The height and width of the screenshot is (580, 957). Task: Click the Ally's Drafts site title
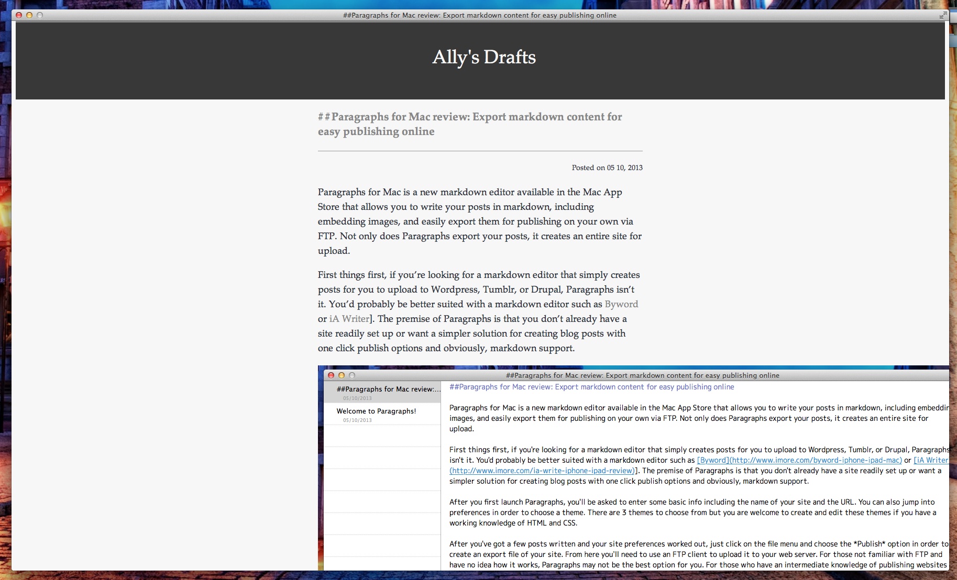484,57
